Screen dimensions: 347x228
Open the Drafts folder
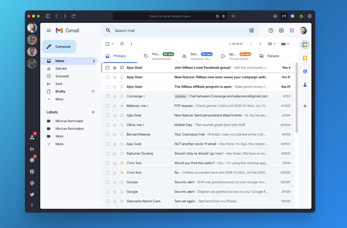[60, 91]
